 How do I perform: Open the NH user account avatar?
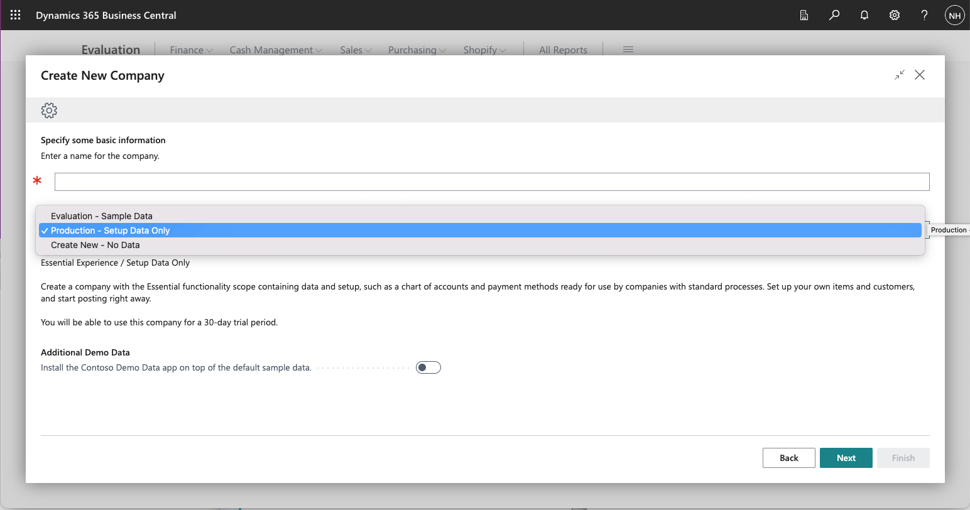(x=954, y=16)
